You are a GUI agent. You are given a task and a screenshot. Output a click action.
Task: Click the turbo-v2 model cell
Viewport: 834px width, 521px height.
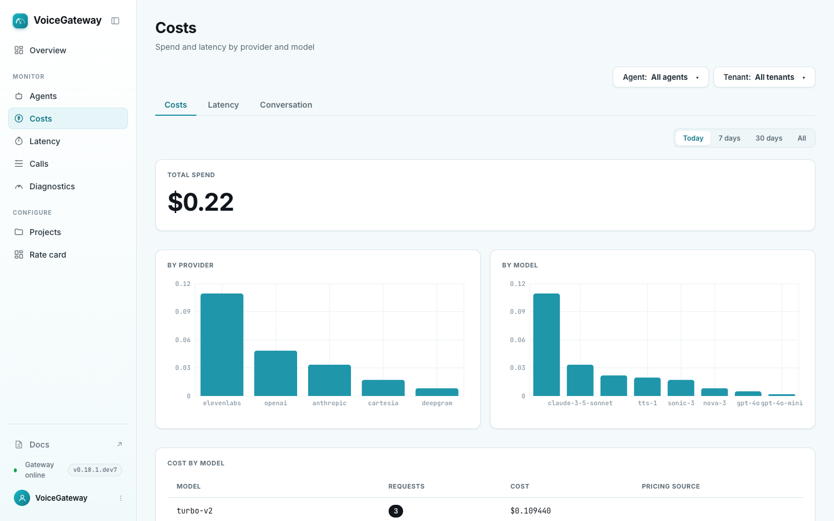(195, 511)
